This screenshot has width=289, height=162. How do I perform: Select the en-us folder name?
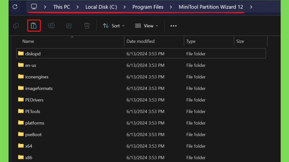(30, 65)
